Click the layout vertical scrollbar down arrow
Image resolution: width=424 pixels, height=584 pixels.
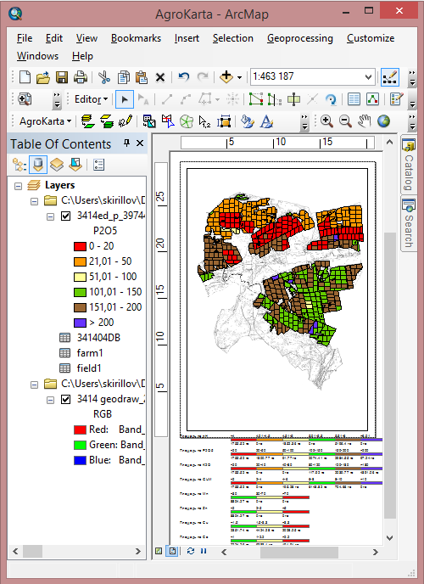(390, 537)
